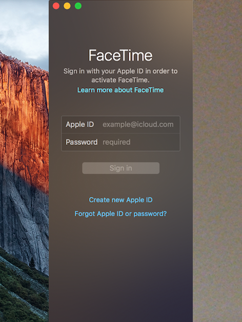242x322 pixels.
Task: Click empty sidebar space below Forgot link
Action: click(x=120, y=267)
